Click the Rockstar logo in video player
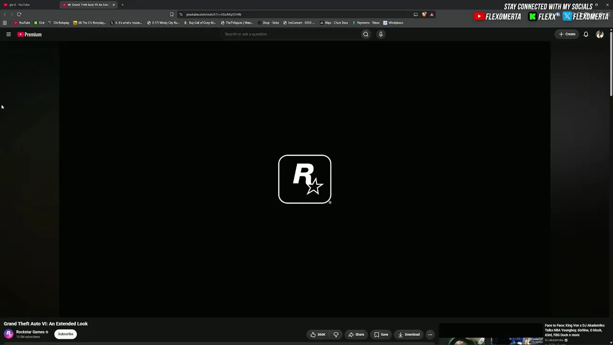Viewport: 613px width, 345px height. pos(305,179)
